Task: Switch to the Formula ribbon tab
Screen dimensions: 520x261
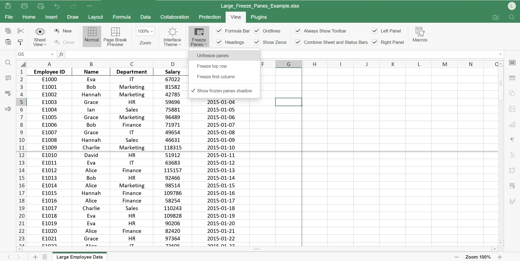Action: [x=121, y=17]
